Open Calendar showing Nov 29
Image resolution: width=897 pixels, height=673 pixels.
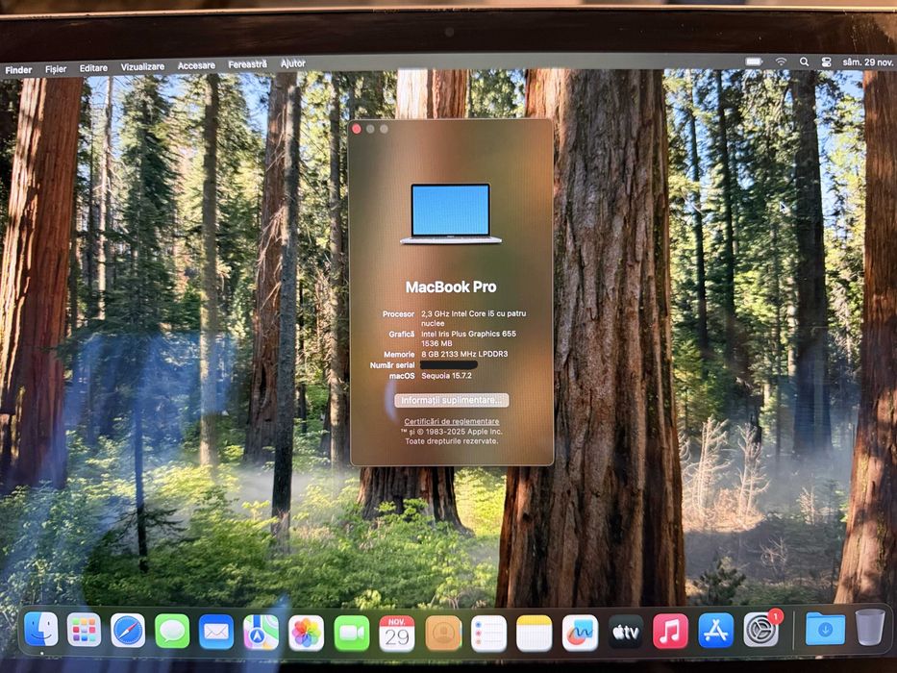tap(397, 634)
